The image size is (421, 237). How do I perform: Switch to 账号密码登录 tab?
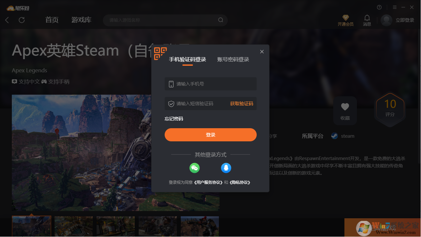233,59
